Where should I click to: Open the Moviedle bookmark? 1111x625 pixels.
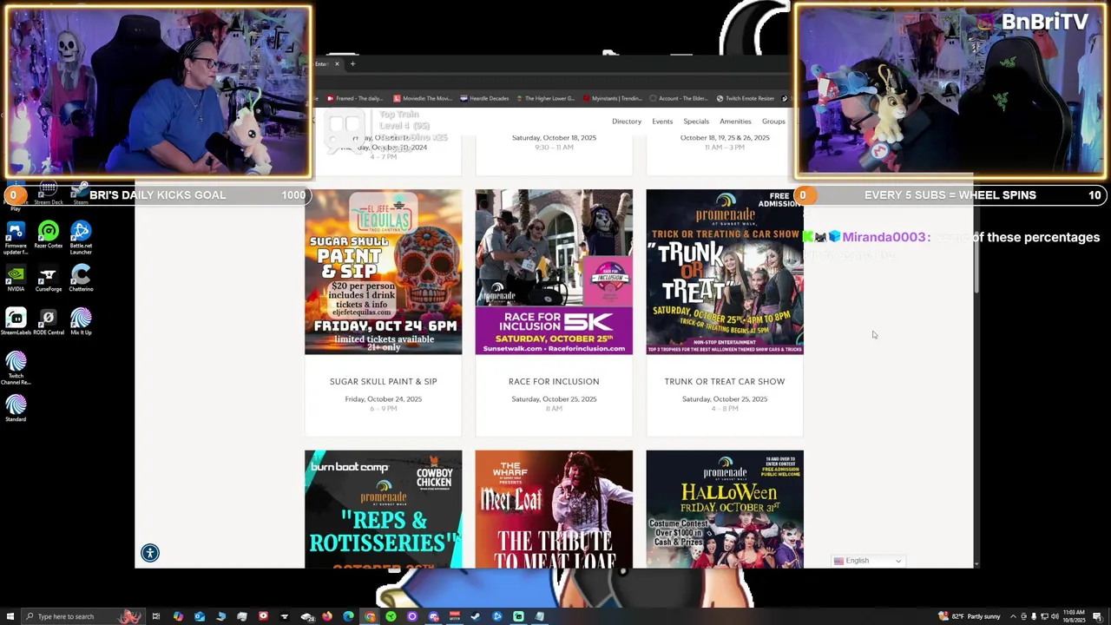coord(423,98)
